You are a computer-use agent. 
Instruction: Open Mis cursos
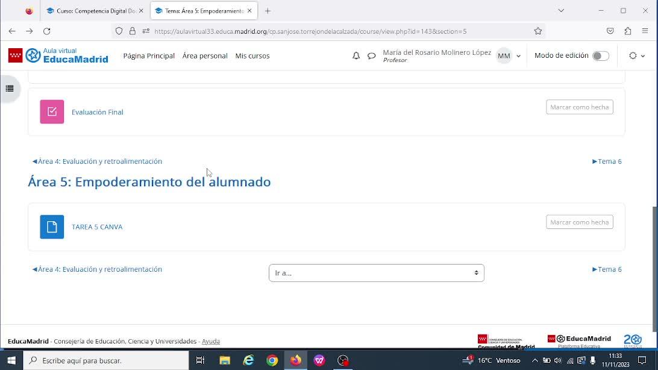pos(252,56)
